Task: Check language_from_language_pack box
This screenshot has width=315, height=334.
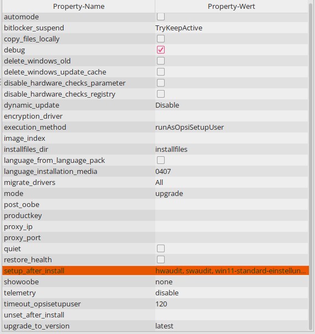Action: click(x=161, y=160)
